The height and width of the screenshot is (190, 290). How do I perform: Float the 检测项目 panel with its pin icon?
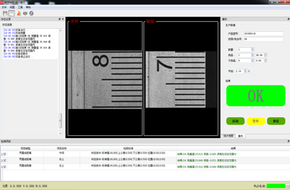[288, 141]
